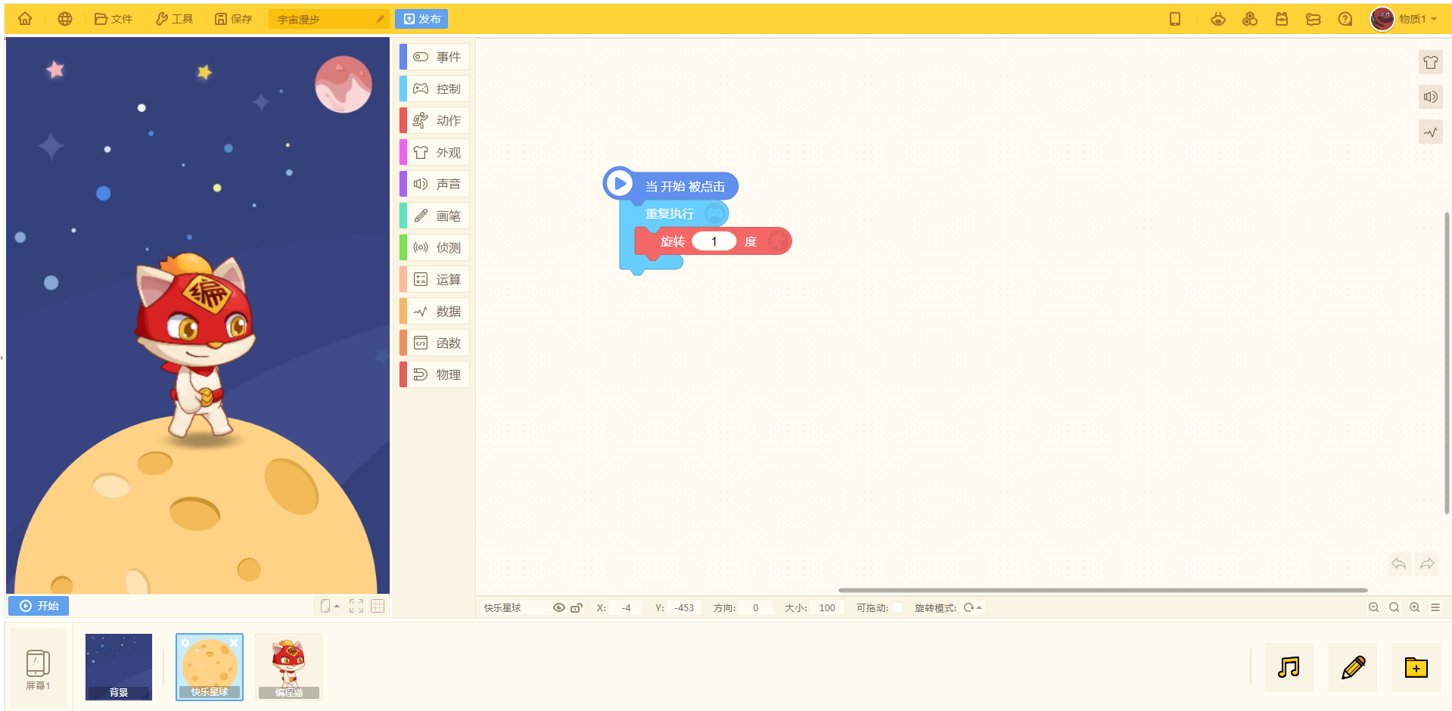Open the 函数 block category
This screenshot has width=1452, height=711.
tap(434, 343)
